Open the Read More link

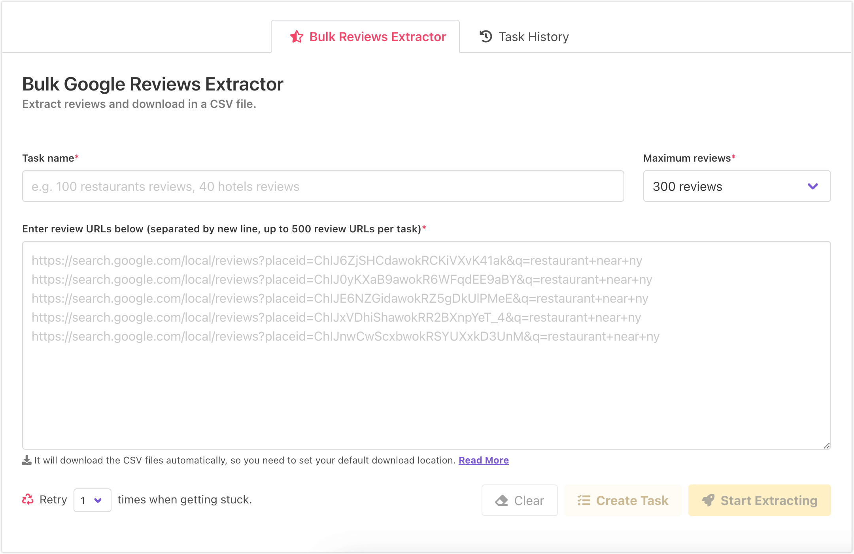(484, 460)
